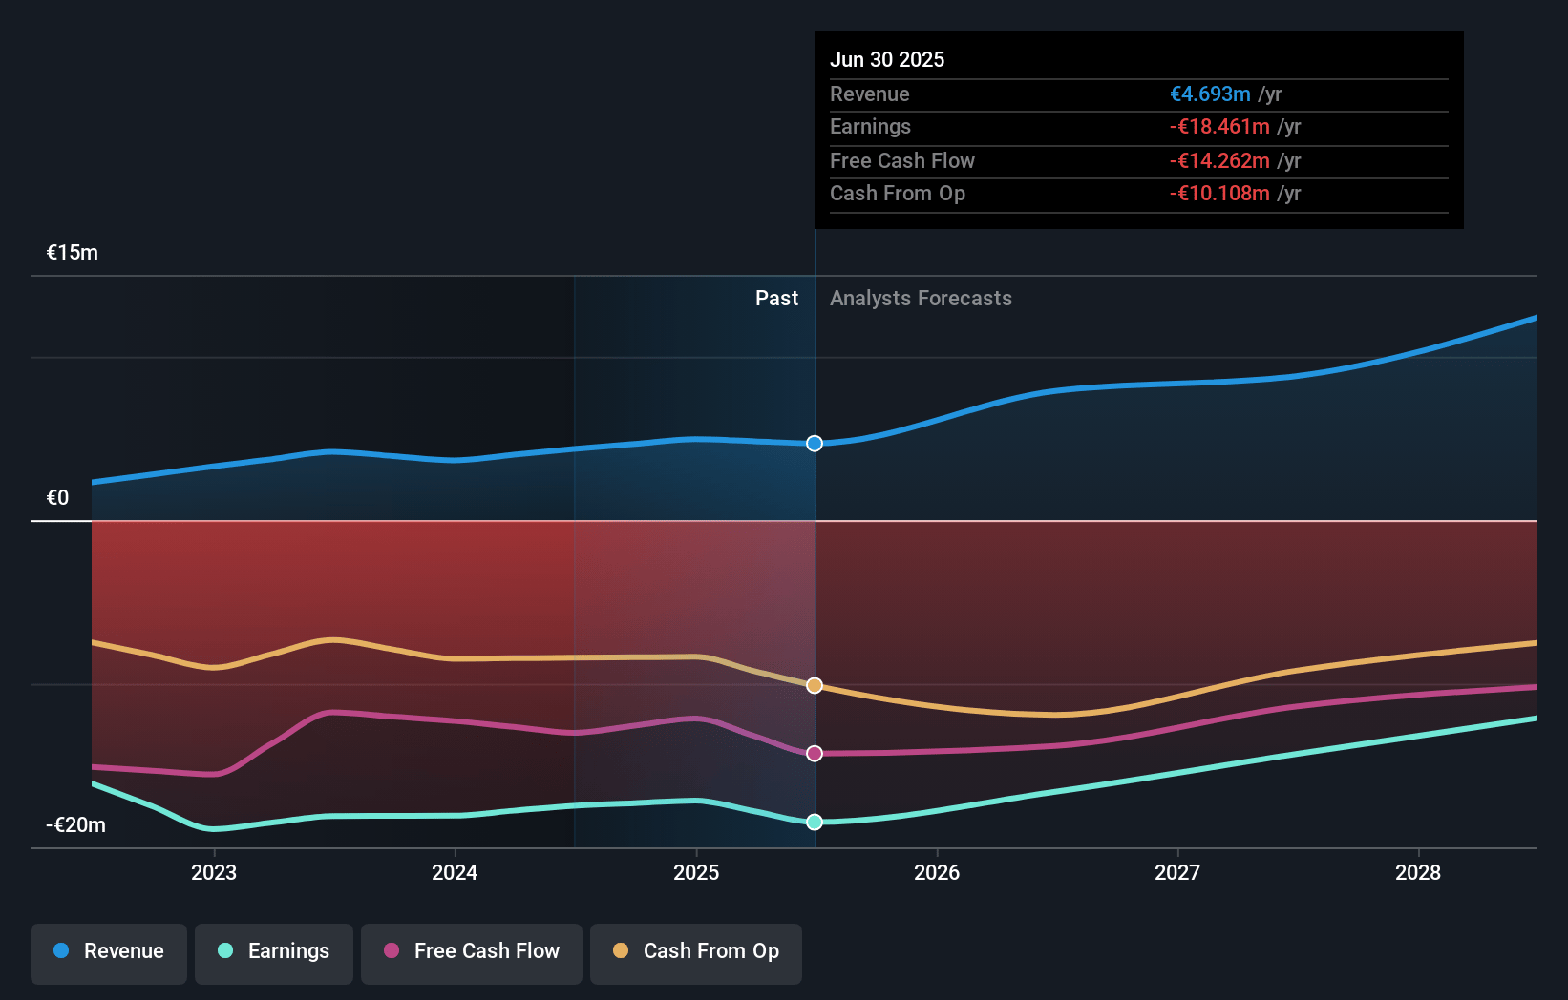1568x1000 pixels.
Task: Click the -€18.461m Earnings value in tooltip
Action: (1219, 127)
